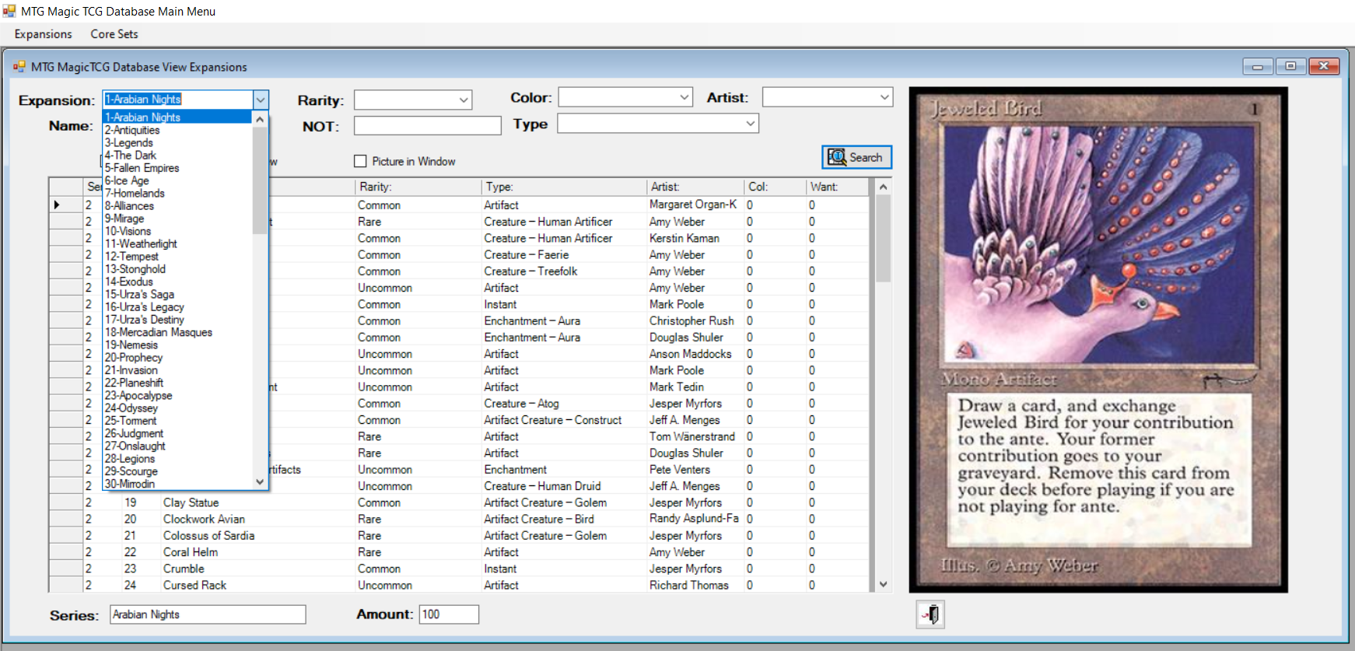Image resolution: width=1355 pixels, height=651 pixels.
Task: Choose 5-Fallen Empires from the list
Action: [x=178, y=167]
